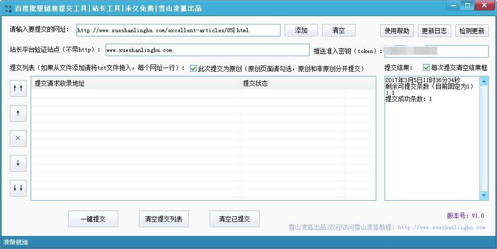Click the 2017年3月5日11时36分34秒 timestamp
497x249 pixels.
point(423,80)
